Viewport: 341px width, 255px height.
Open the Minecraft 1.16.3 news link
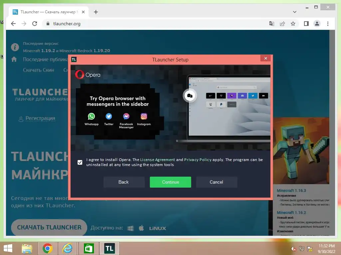pos(291,191)
